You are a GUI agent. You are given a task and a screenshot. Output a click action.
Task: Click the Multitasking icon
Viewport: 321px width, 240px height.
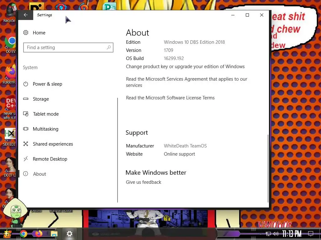coord(26,129)
